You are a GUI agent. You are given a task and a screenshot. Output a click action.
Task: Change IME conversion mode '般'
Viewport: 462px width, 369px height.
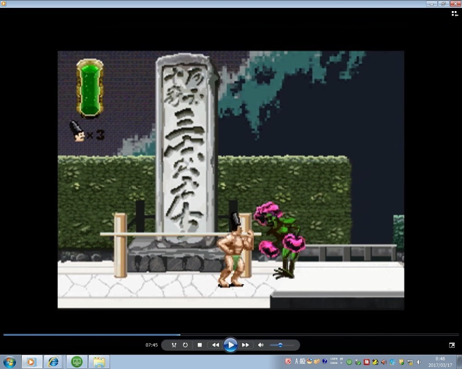tap(303, 361)
